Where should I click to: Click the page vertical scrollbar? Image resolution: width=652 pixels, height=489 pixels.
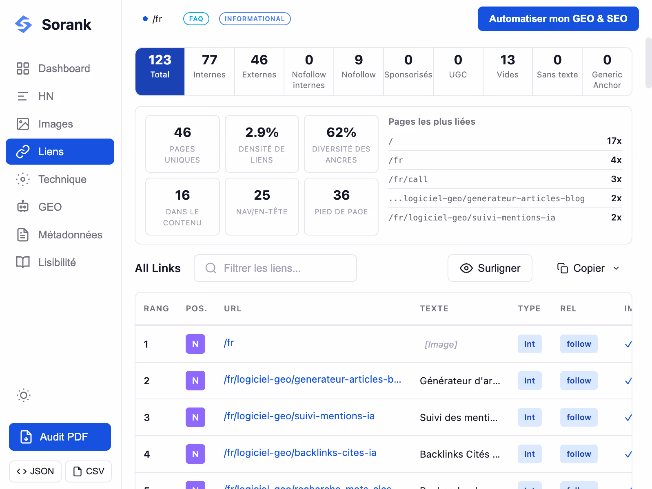(x=648, y=63)
